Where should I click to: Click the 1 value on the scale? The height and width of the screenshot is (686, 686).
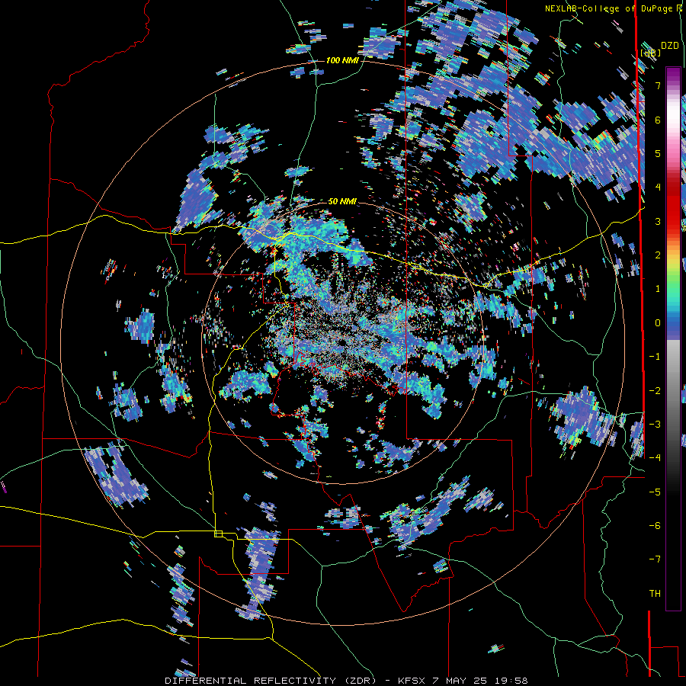658,289
